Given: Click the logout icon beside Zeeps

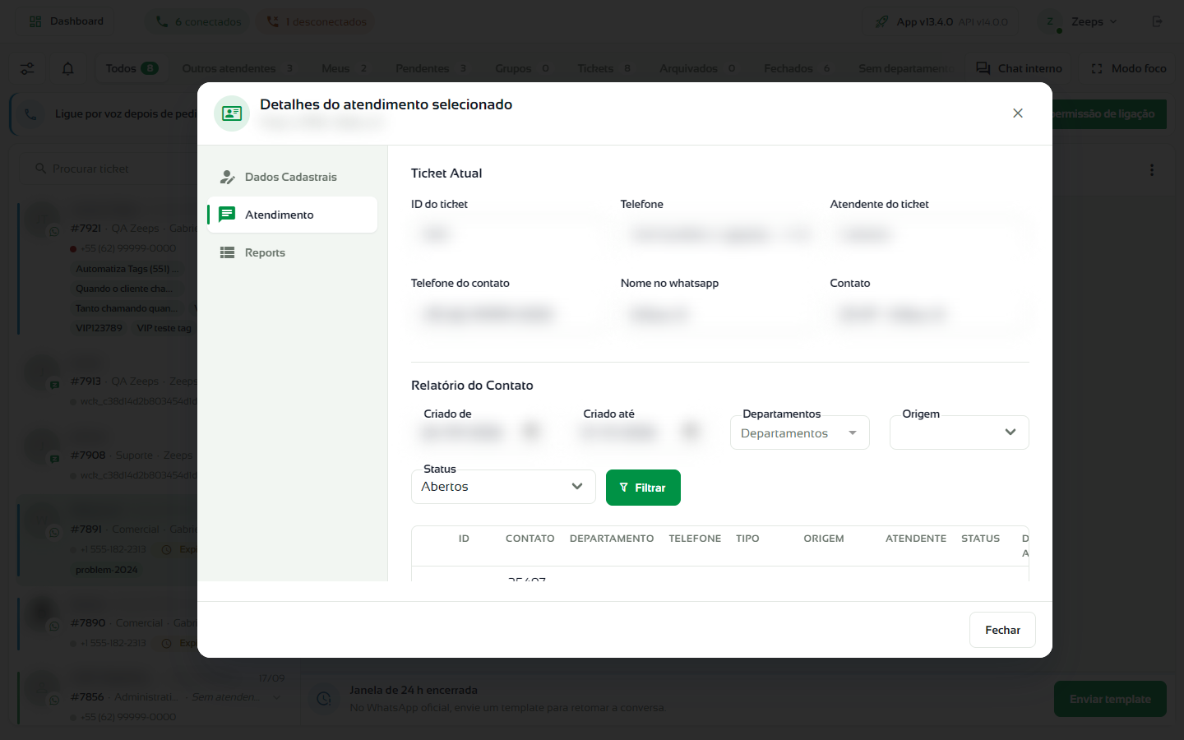Looking at the screenshot, I should point(1157,21).
